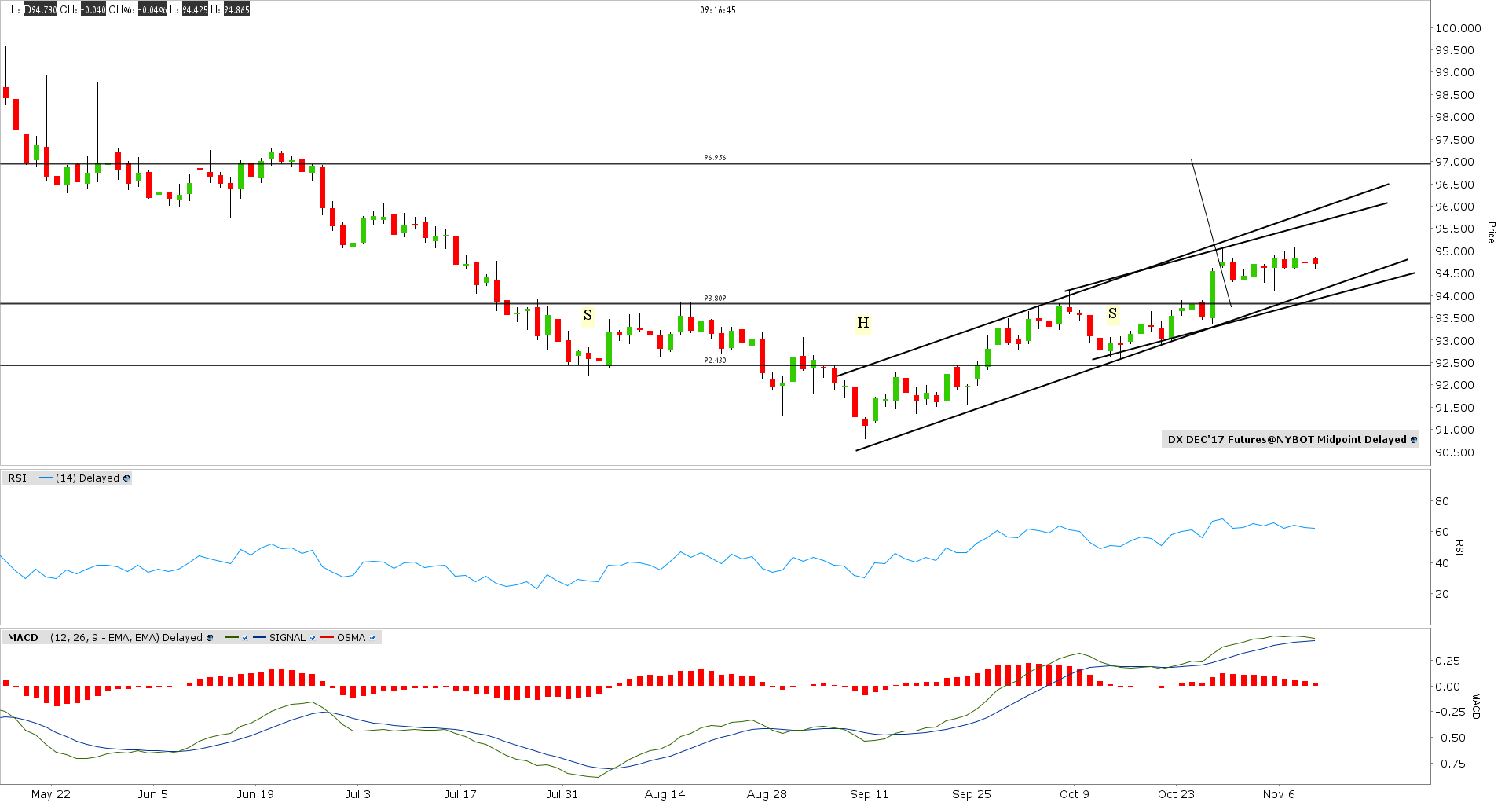Click the MACD parameters (12, 26, 9 - EMA, EMA)
The height and width of the screenshot is (806, 1505).
point(104,638)
